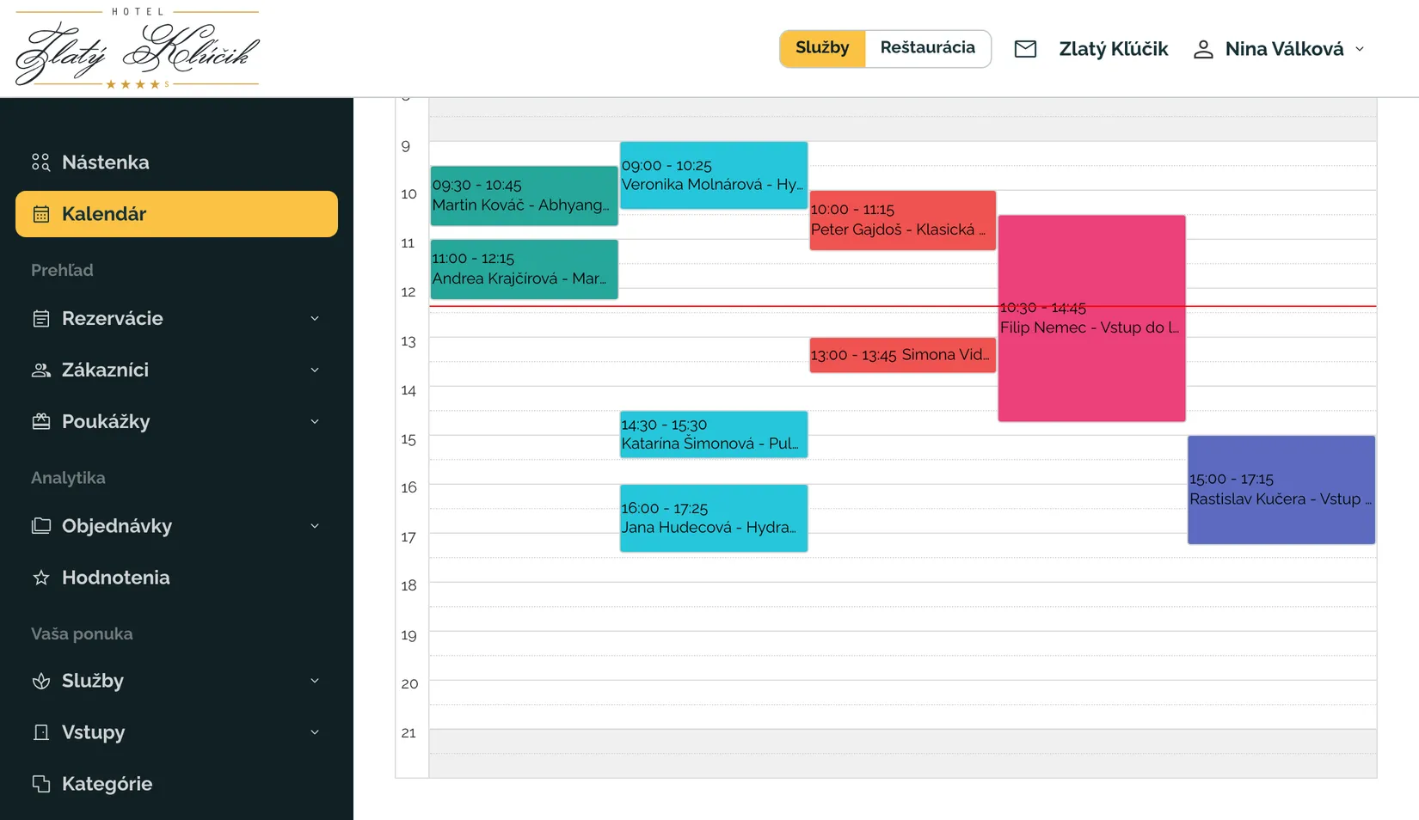Expand the Rezervácie submenu chevron
Screen dimensions: 1419x820
click(x=315, y=319)
